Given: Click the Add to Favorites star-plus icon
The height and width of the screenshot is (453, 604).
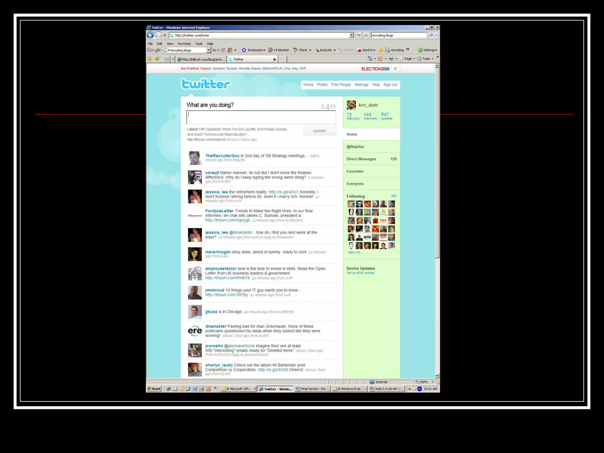Looking at the screenshot, I should [x=157, y=59].
